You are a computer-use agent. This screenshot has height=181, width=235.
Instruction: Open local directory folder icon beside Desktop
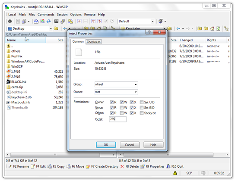pyautogui.click(x=56, y=28)
